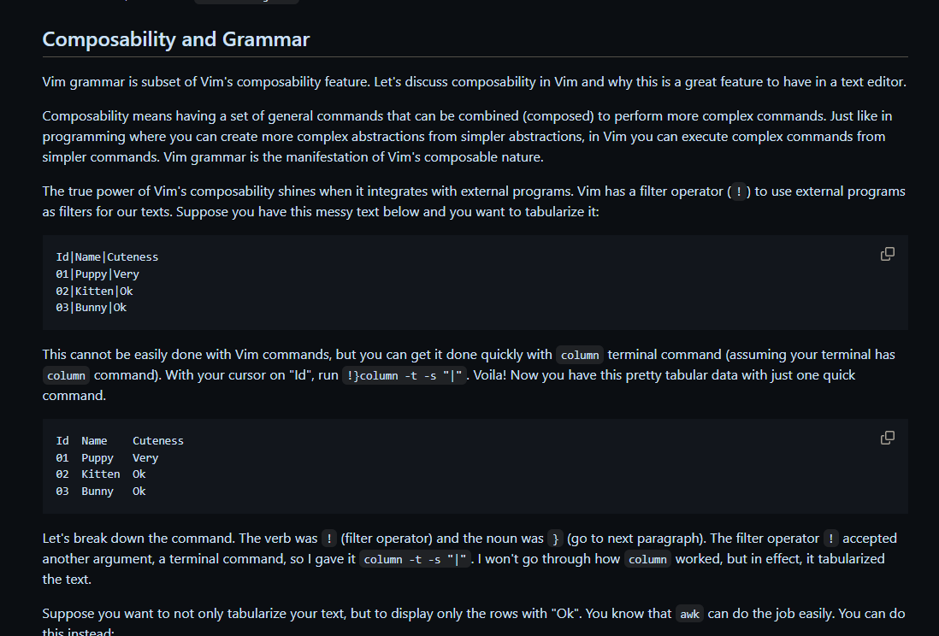
Task: Click the "02|Kitten|Ok" code line
Action: (x=94, y=291)
